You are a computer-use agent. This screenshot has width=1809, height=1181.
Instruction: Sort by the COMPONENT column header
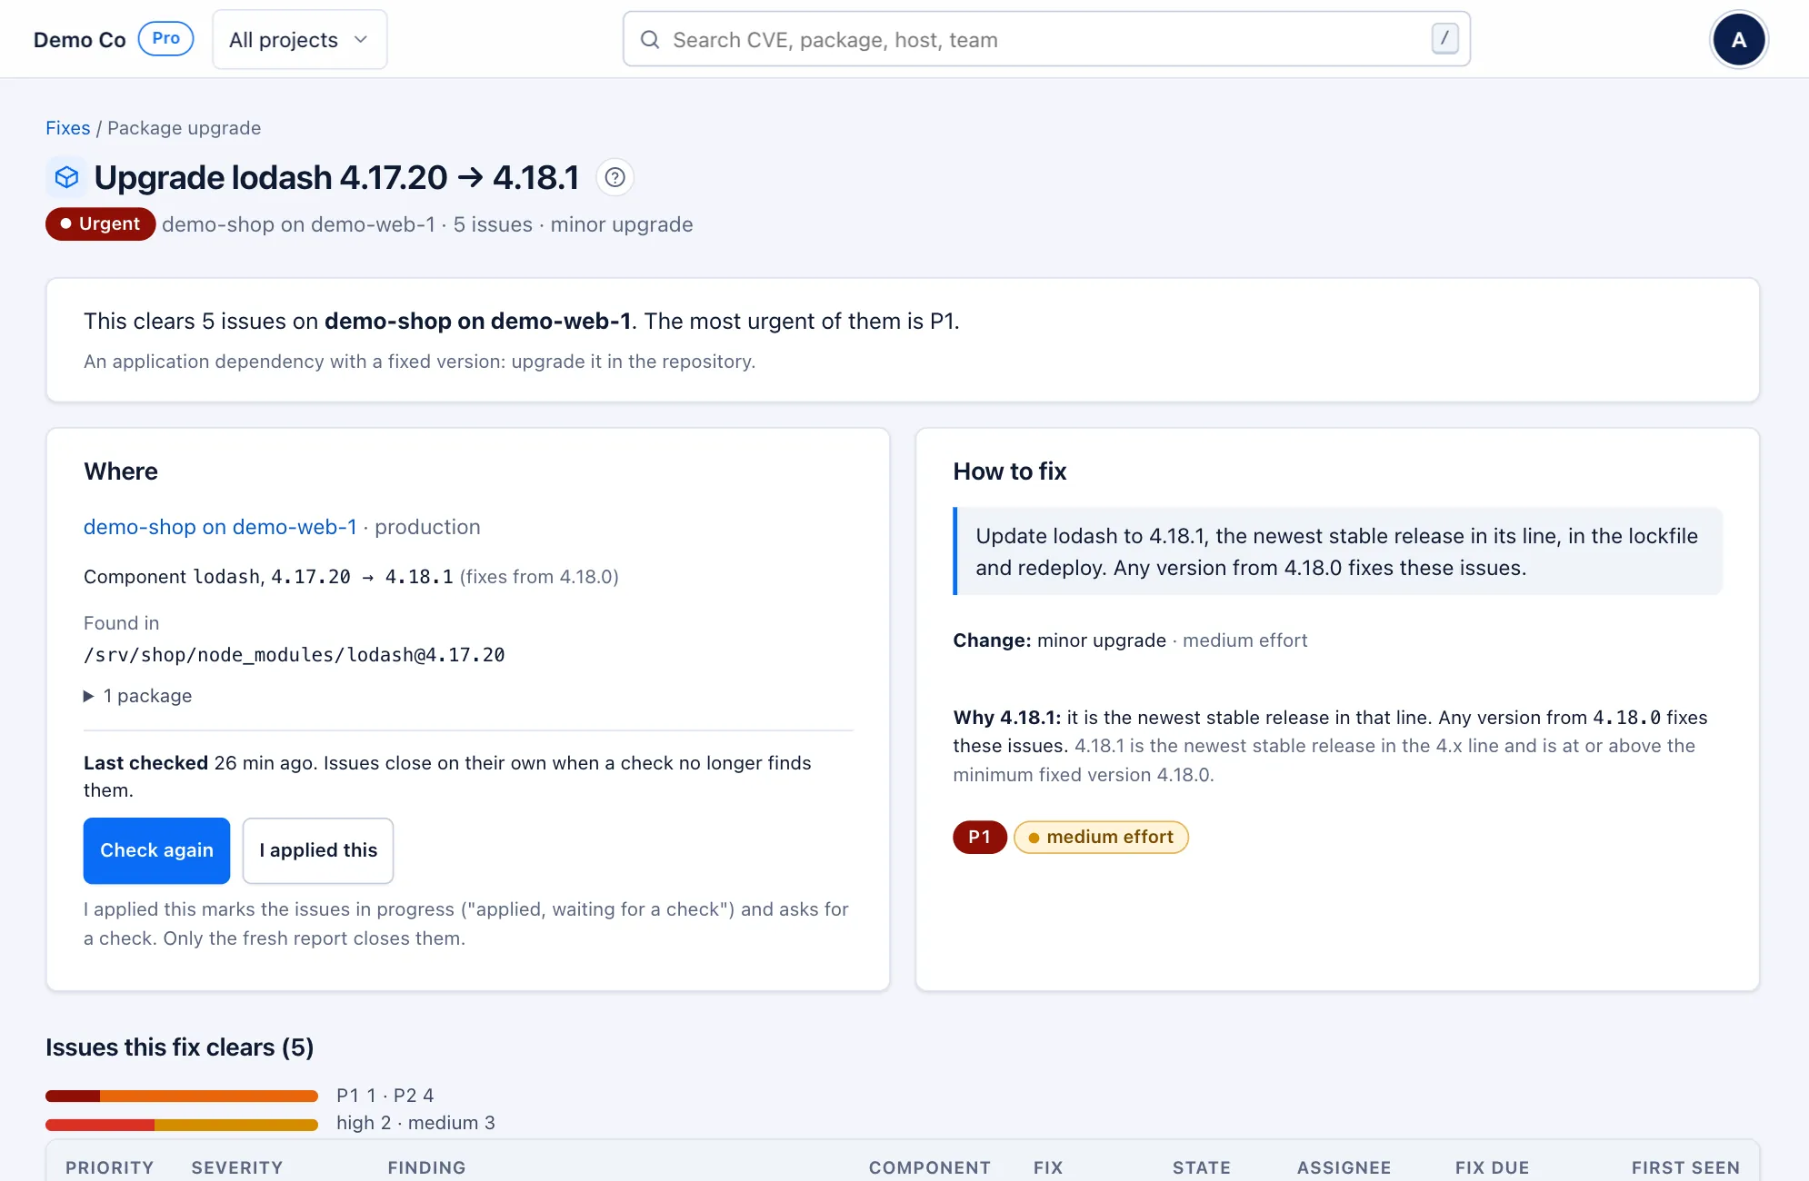pyautogui.click(x=929, y=1167)
